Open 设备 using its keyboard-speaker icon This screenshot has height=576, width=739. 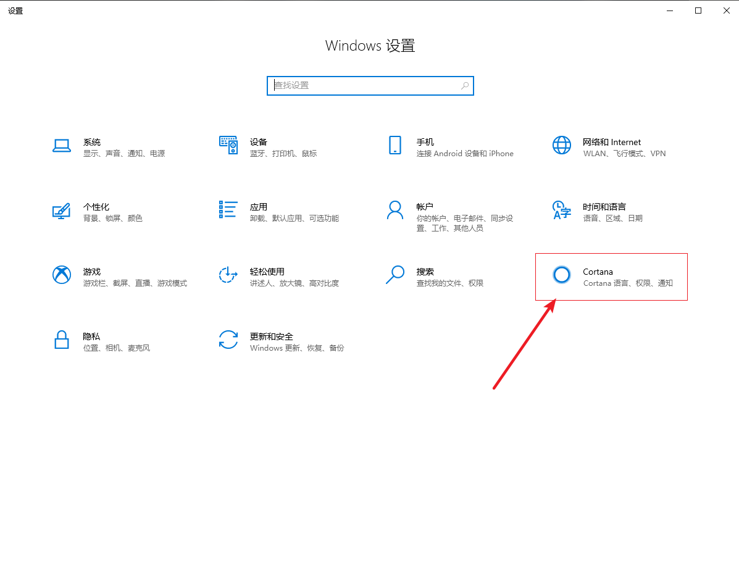coord(228,146)
